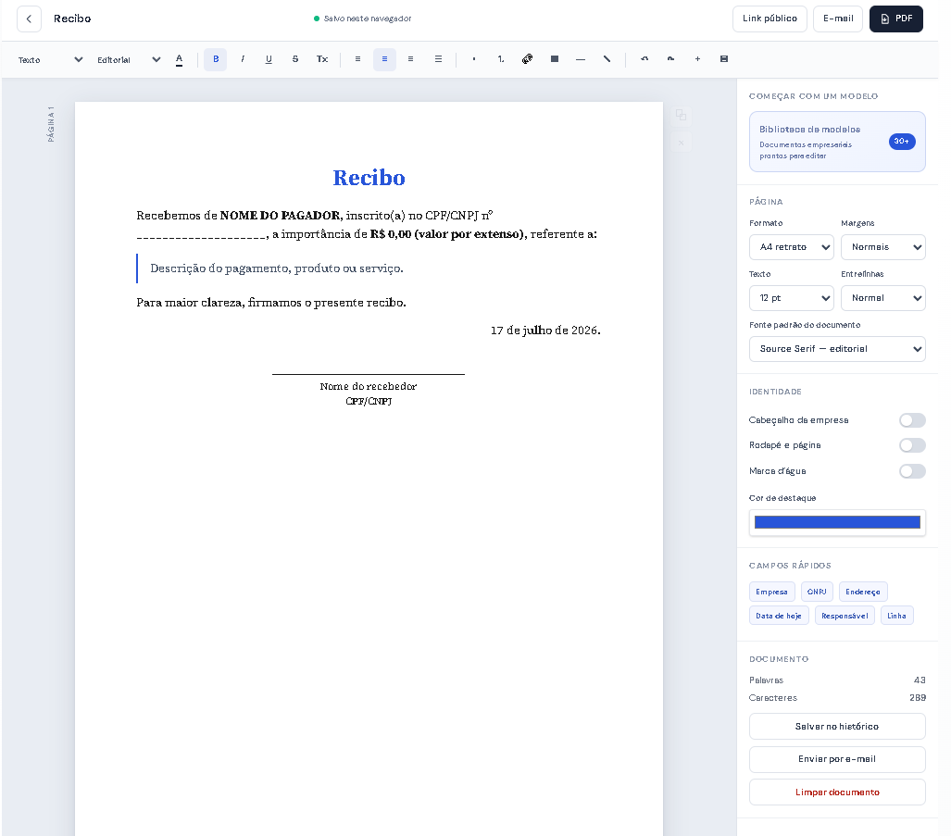Image resolution: width=951 pixels, height=836 pixels.
Task: Apply strikethrough formatting
Action: [x=295, y=59]
